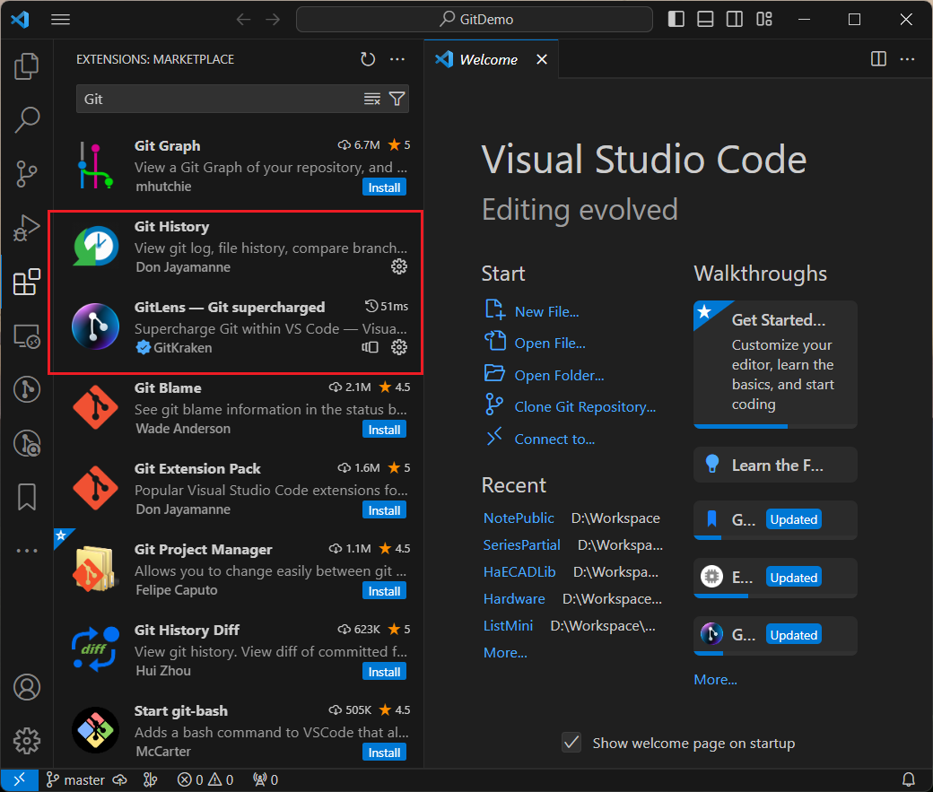Image resolution: width=933 pixels, height=792 pixels.
Task: Click Clone Git Repository... link
Action: click(585, 407)
